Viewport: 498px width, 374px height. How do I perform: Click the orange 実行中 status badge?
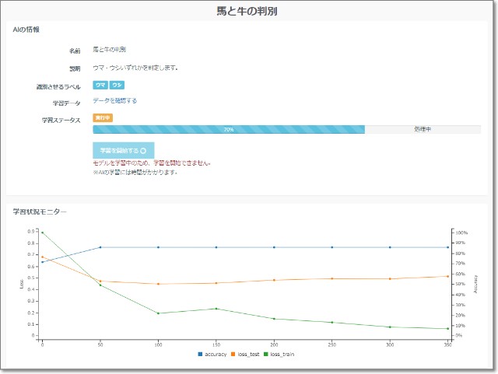(103, 118)
